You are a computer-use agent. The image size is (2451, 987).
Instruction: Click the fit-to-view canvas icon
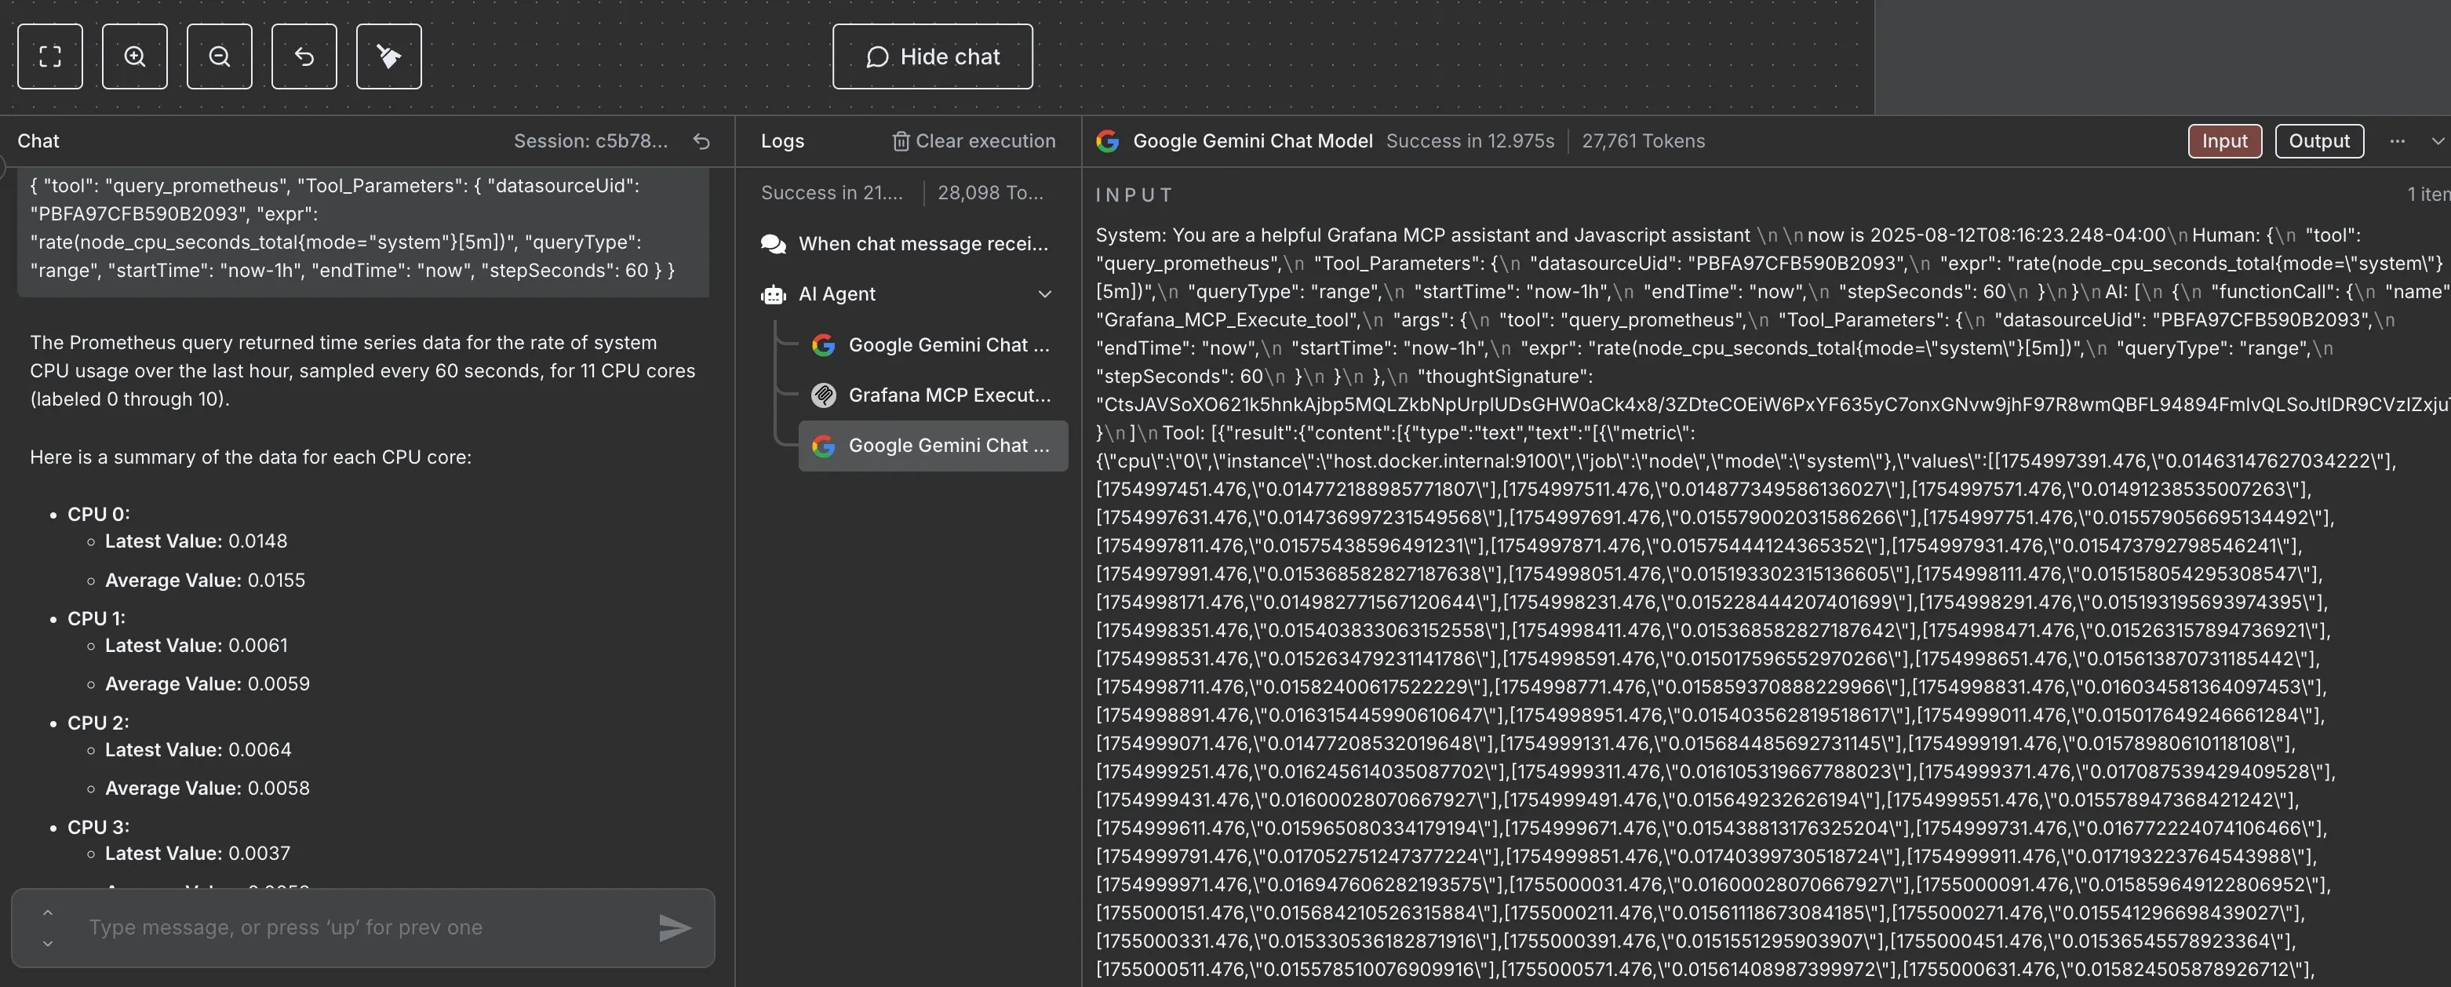tap(49, 57)
